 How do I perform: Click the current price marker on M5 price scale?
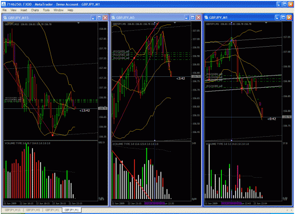(x=196, y=76)
